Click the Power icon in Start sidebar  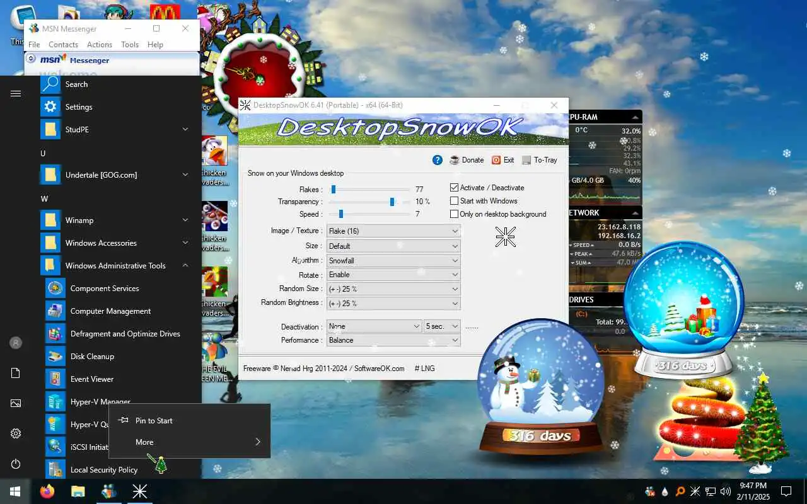(16, 464)
